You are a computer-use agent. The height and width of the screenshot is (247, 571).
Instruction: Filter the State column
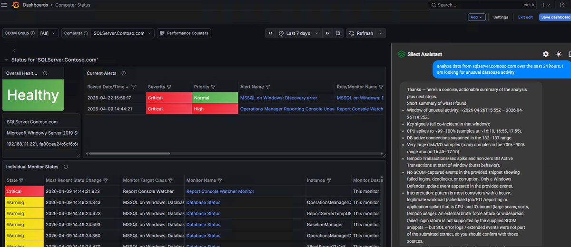[21, 180]
